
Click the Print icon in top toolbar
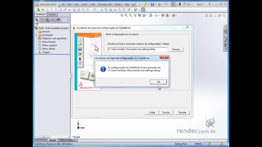click(159, 4)
